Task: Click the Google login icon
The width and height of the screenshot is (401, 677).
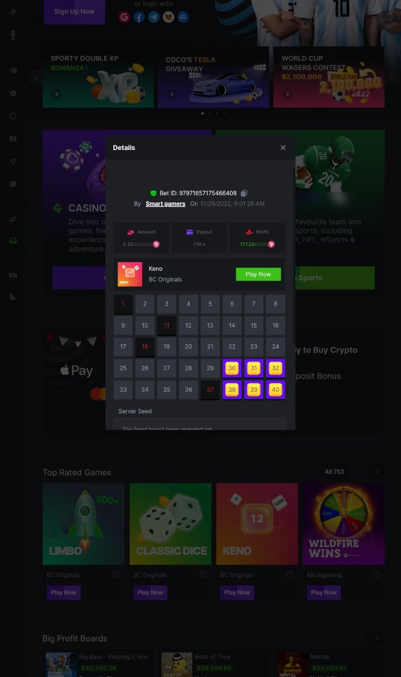Action: coord(125,17)
